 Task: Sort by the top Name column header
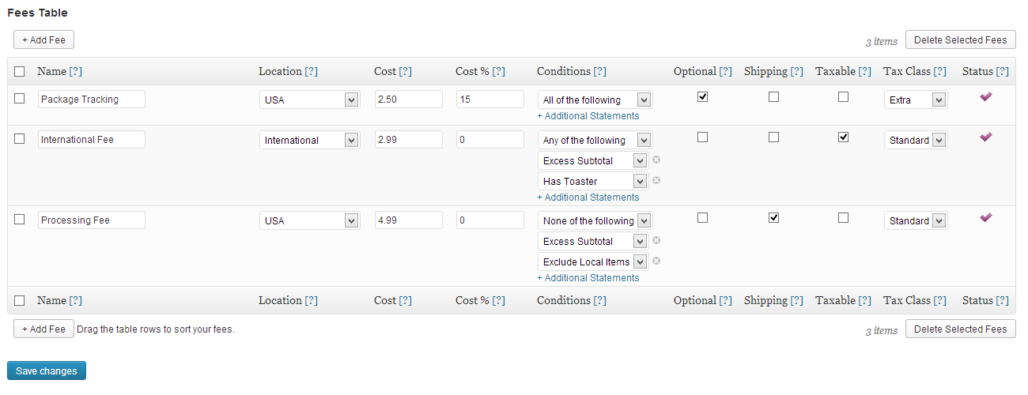tap(51, 71)
